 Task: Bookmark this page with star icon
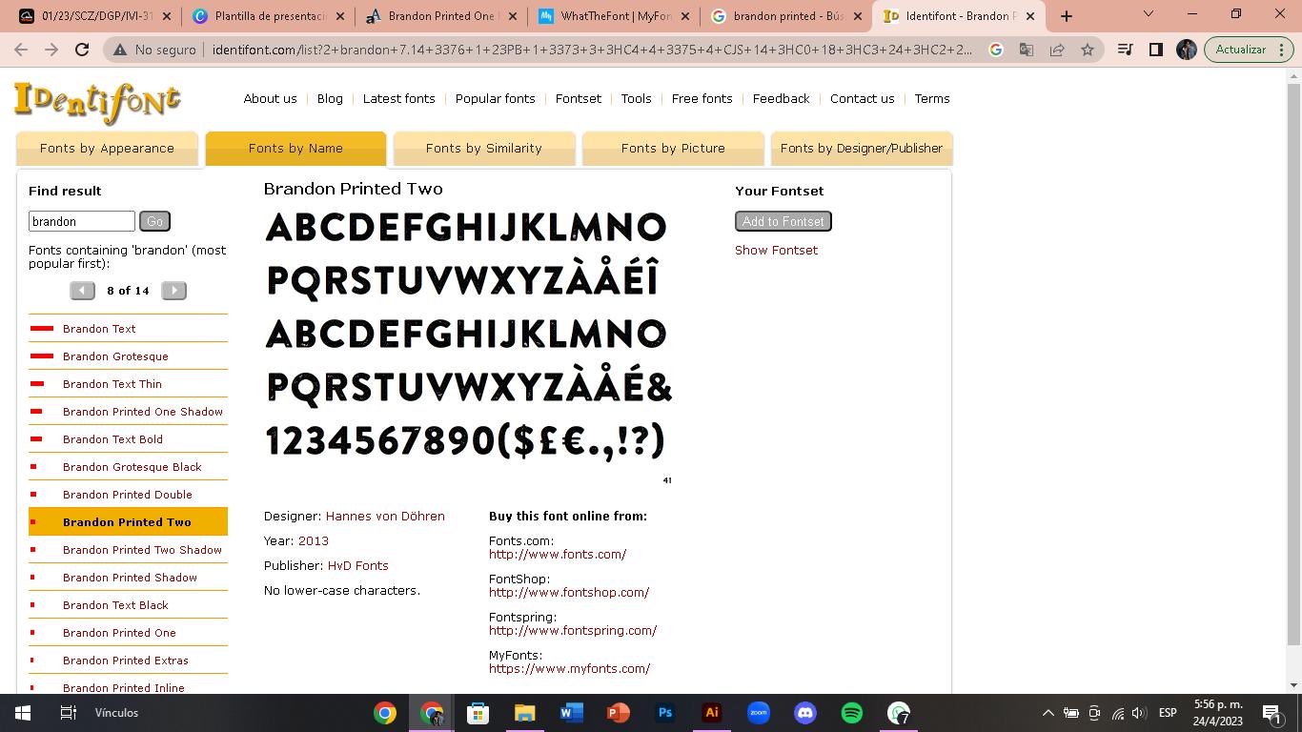coord(1088,50)
